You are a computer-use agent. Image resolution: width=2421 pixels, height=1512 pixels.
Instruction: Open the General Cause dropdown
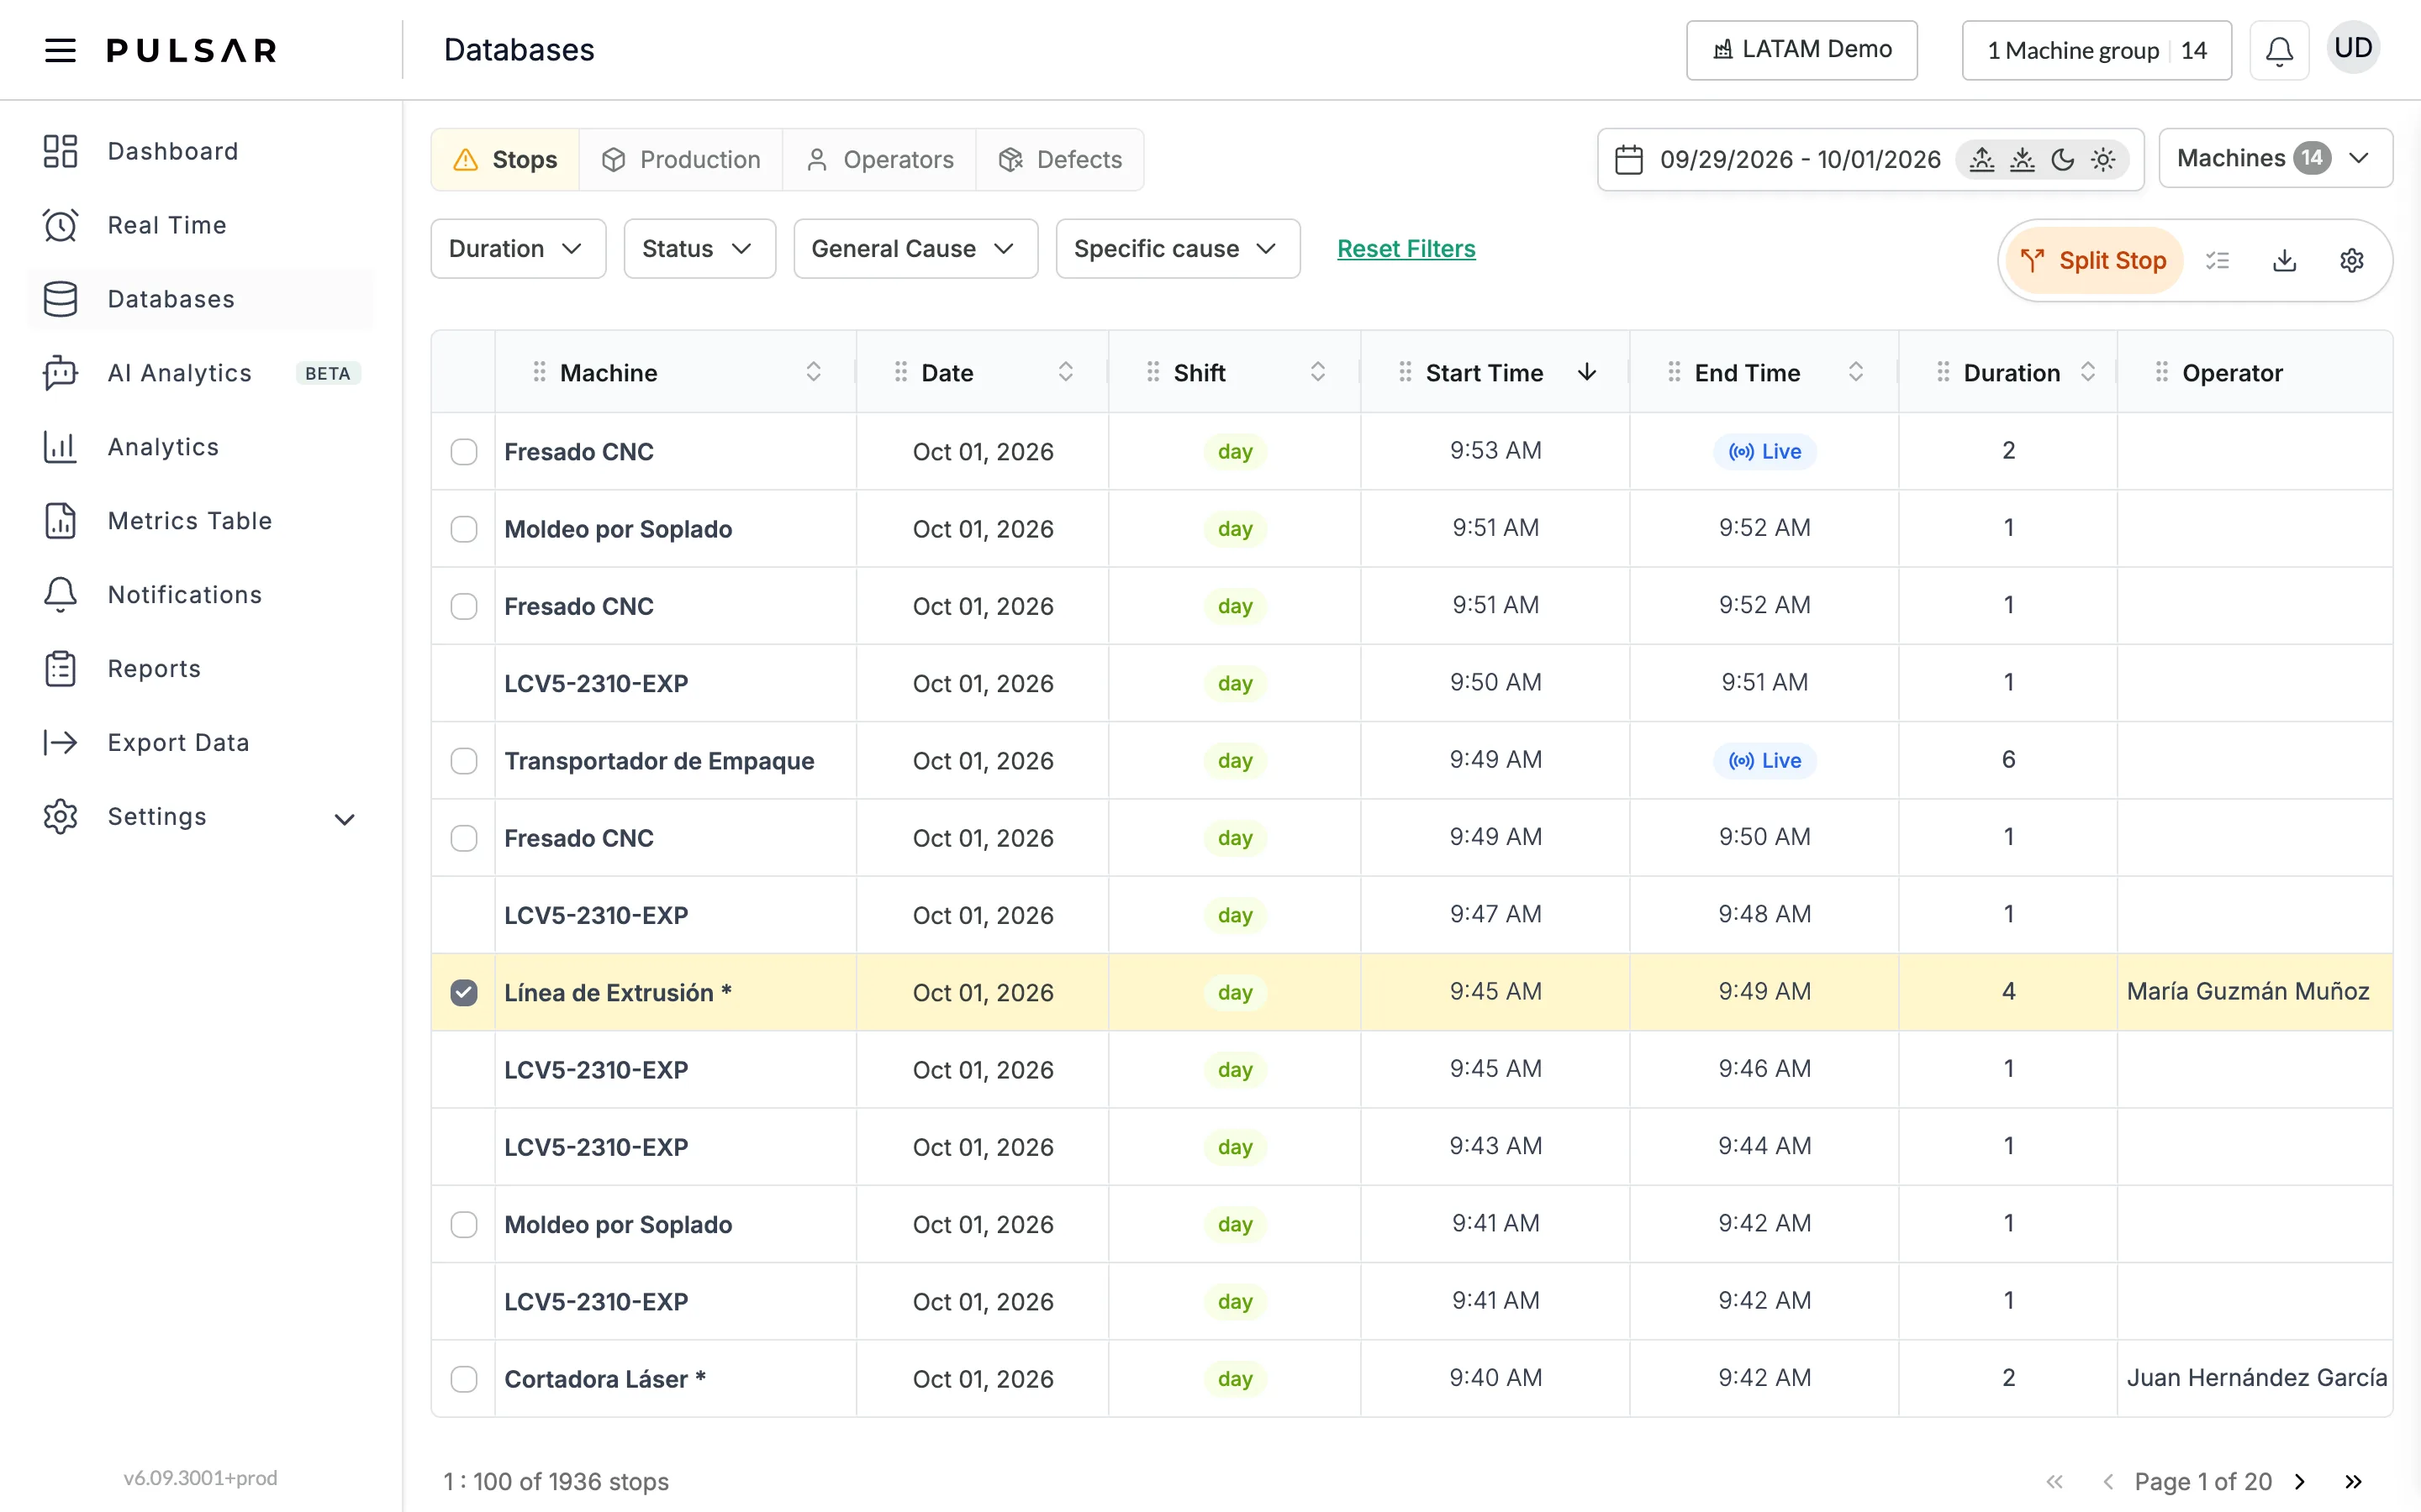coord(915,249)
